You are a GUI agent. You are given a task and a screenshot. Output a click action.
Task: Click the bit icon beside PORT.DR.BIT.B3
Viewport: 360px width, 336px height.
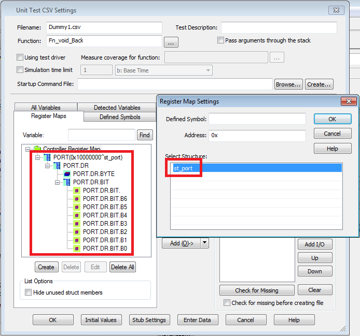77,224
